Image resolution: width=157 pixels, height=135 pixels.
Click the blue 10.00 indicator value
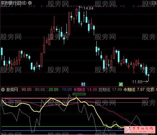coord(67,90)
